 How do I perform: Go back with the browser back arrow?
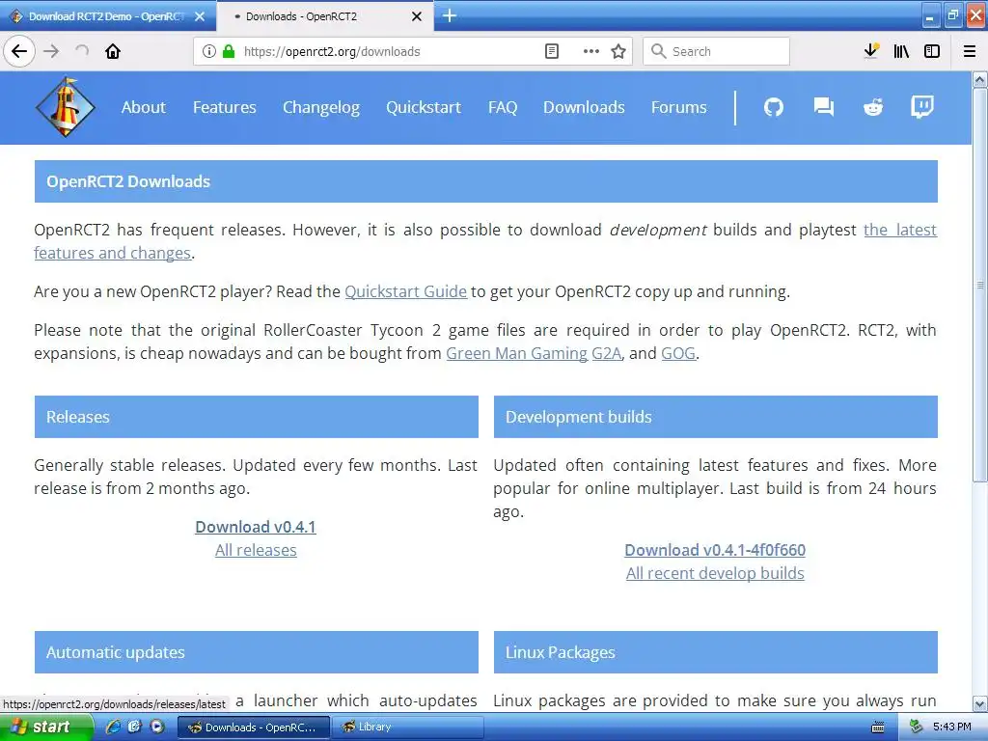19,52
